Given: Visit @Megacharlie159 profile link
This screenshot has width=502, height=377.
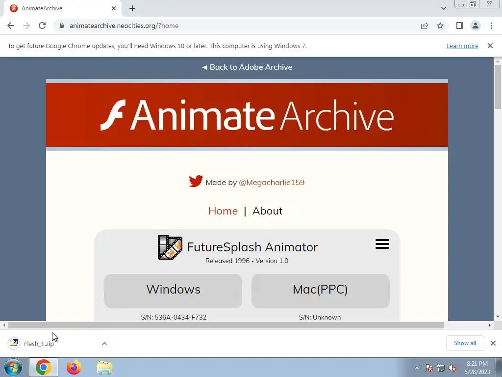Looking at the screenshot, I should coord(272,183).
